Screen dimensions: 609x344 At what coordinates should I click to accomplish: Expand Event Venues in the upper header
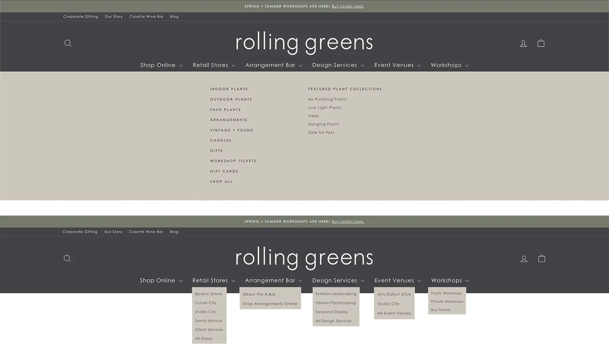(x=398, y=65)
